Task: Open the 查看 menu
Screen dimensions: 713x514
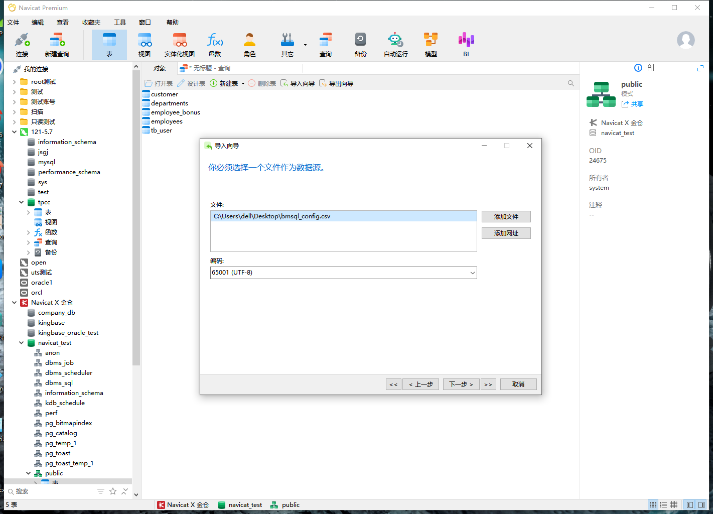Action: [63, 23]
